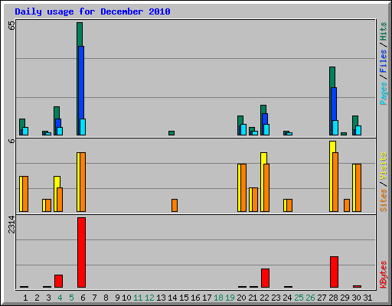The height and width of the screenshot is (306, 392).
Task: Click the orange Sites bar for day 24
Action: click(x=289, y=206)
